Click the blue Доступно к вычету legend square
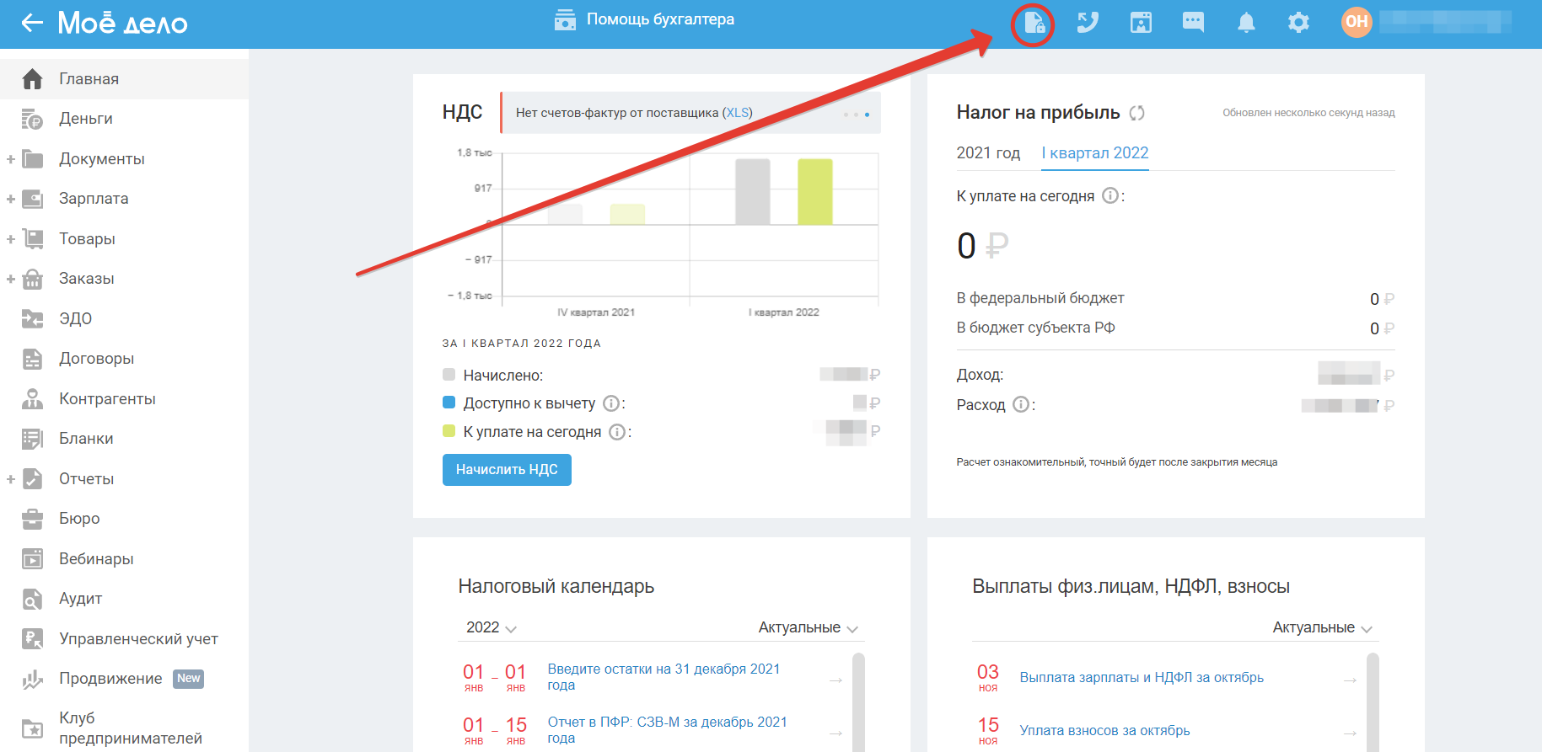 click(449, 403)
